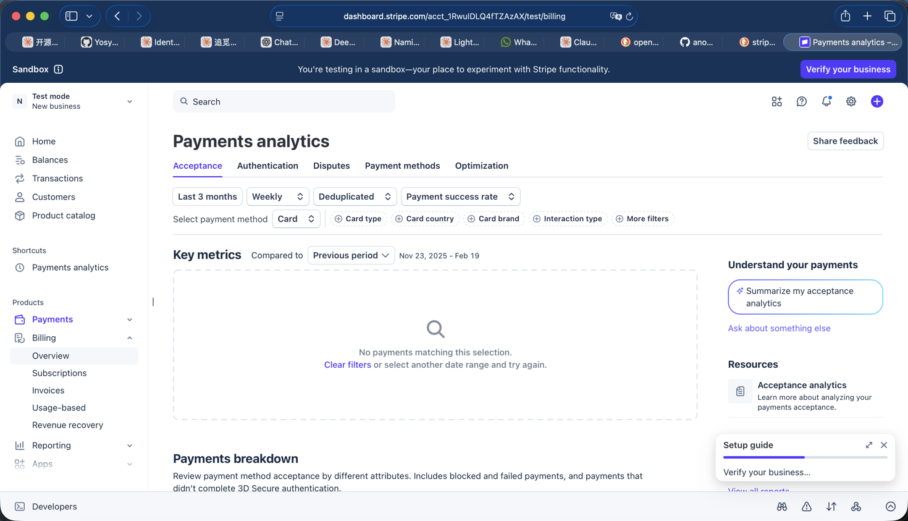Go to Home in sidebar
Image resolution: width=908 pixels, height=521 pixels.
point(43,142)
